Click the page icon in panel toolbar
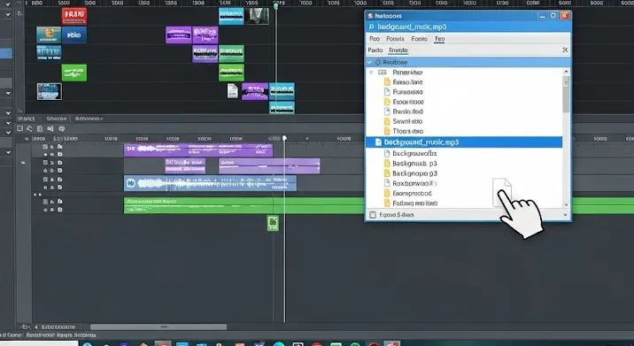This screenshot has height=346, width=634. click(x=40, y=128)
